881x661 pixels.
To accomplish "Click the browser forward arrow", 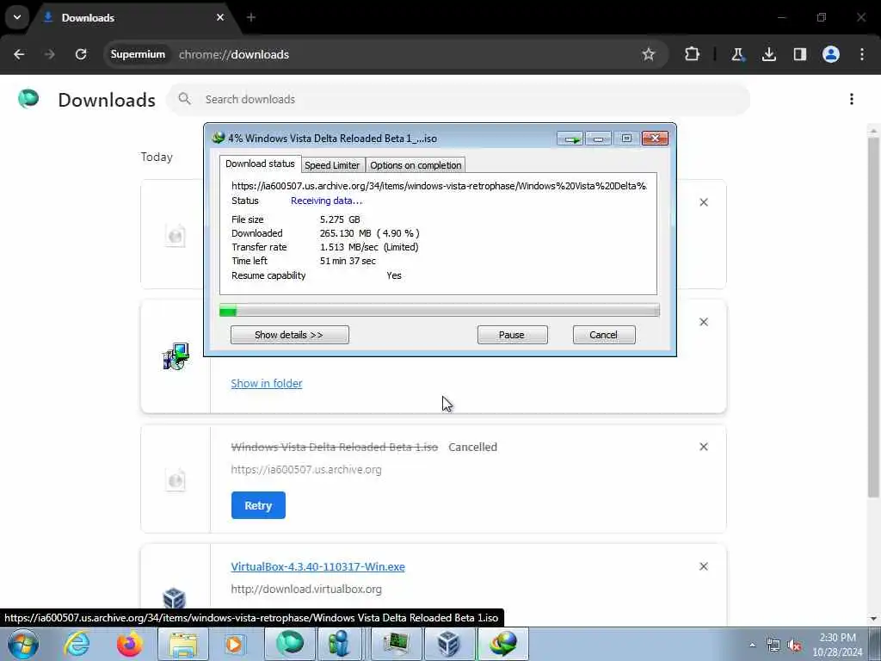I will tap(49, 54).
